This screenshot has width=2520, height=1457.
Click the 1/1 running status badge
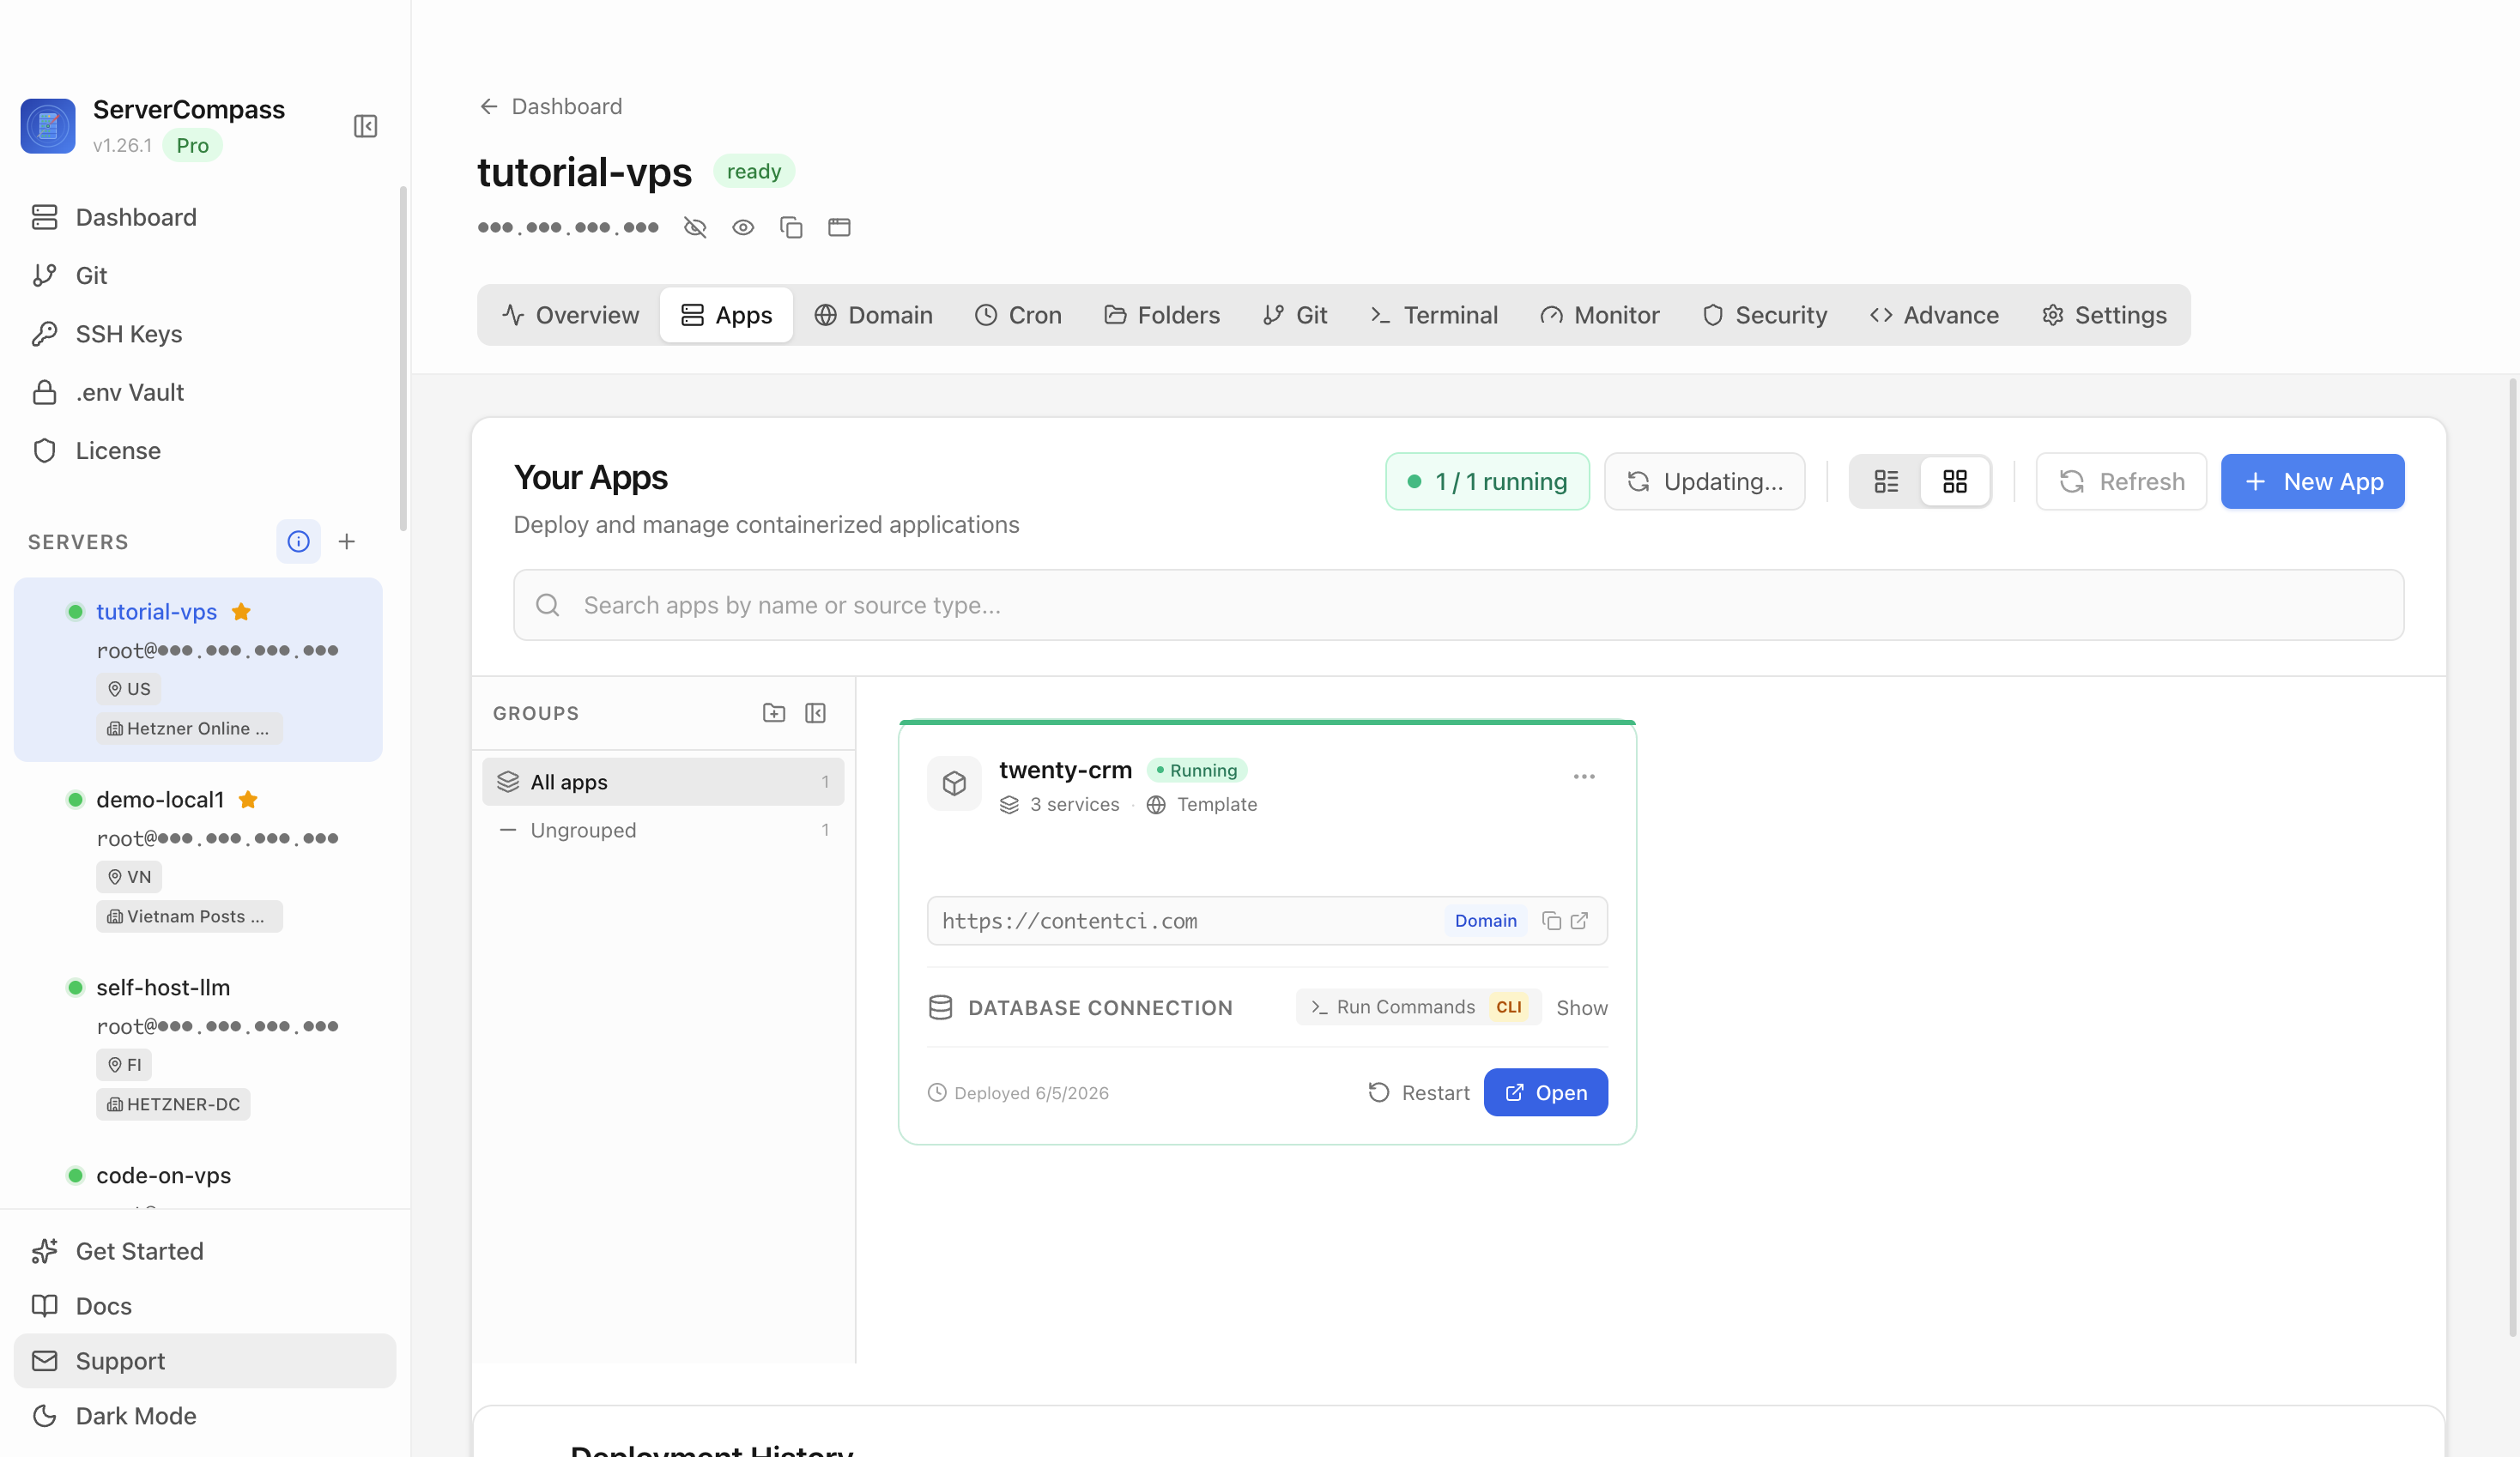[1487, 482]
